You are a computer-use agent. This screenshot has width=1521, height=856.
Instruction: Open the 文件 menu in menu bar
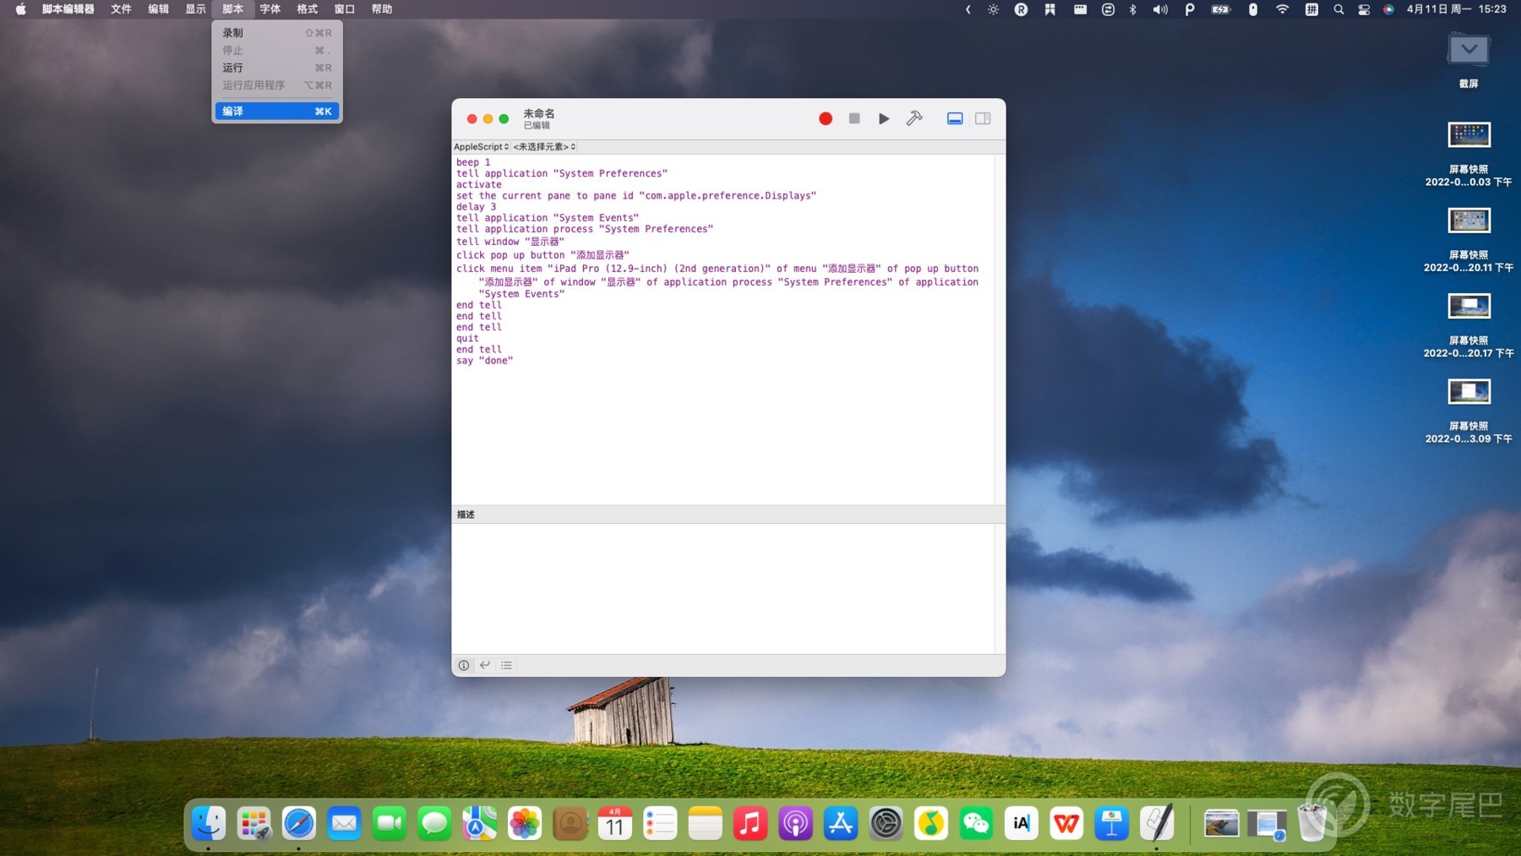122,9
